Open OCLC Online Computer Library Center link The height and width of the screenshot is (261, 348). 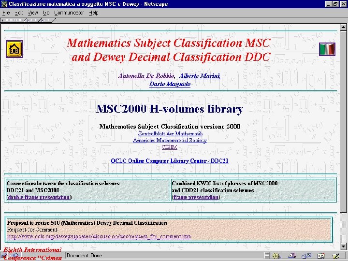tap(170, 161)
